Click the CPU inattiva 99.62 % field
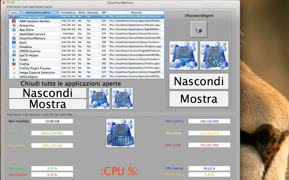Screen dimensions: 289x180 tap(209, 168)
